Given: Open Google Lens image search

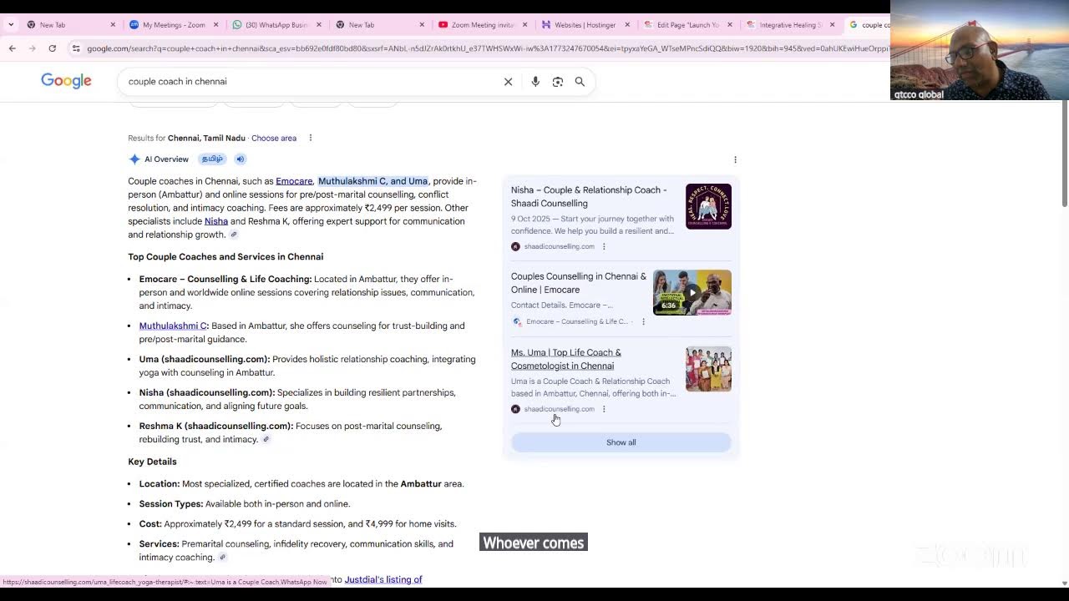Looking at the screenshot, I should click(x=558, y=82).
